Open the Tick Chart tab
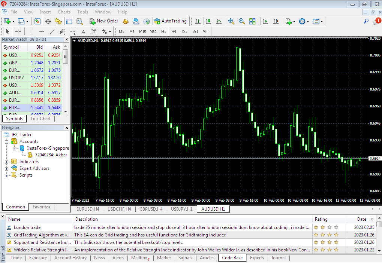The height and width of the screenshot is (263, 382). point(40,119)
